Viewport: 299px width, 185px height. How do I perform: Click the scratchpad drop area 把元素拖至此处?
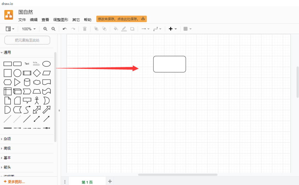(x=27, y=40)
